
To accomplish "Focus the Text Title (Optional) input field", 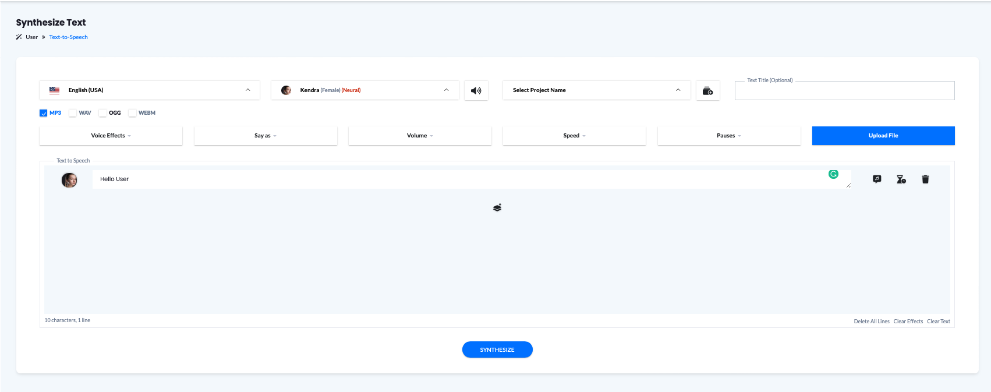I will tap(844, 90).
